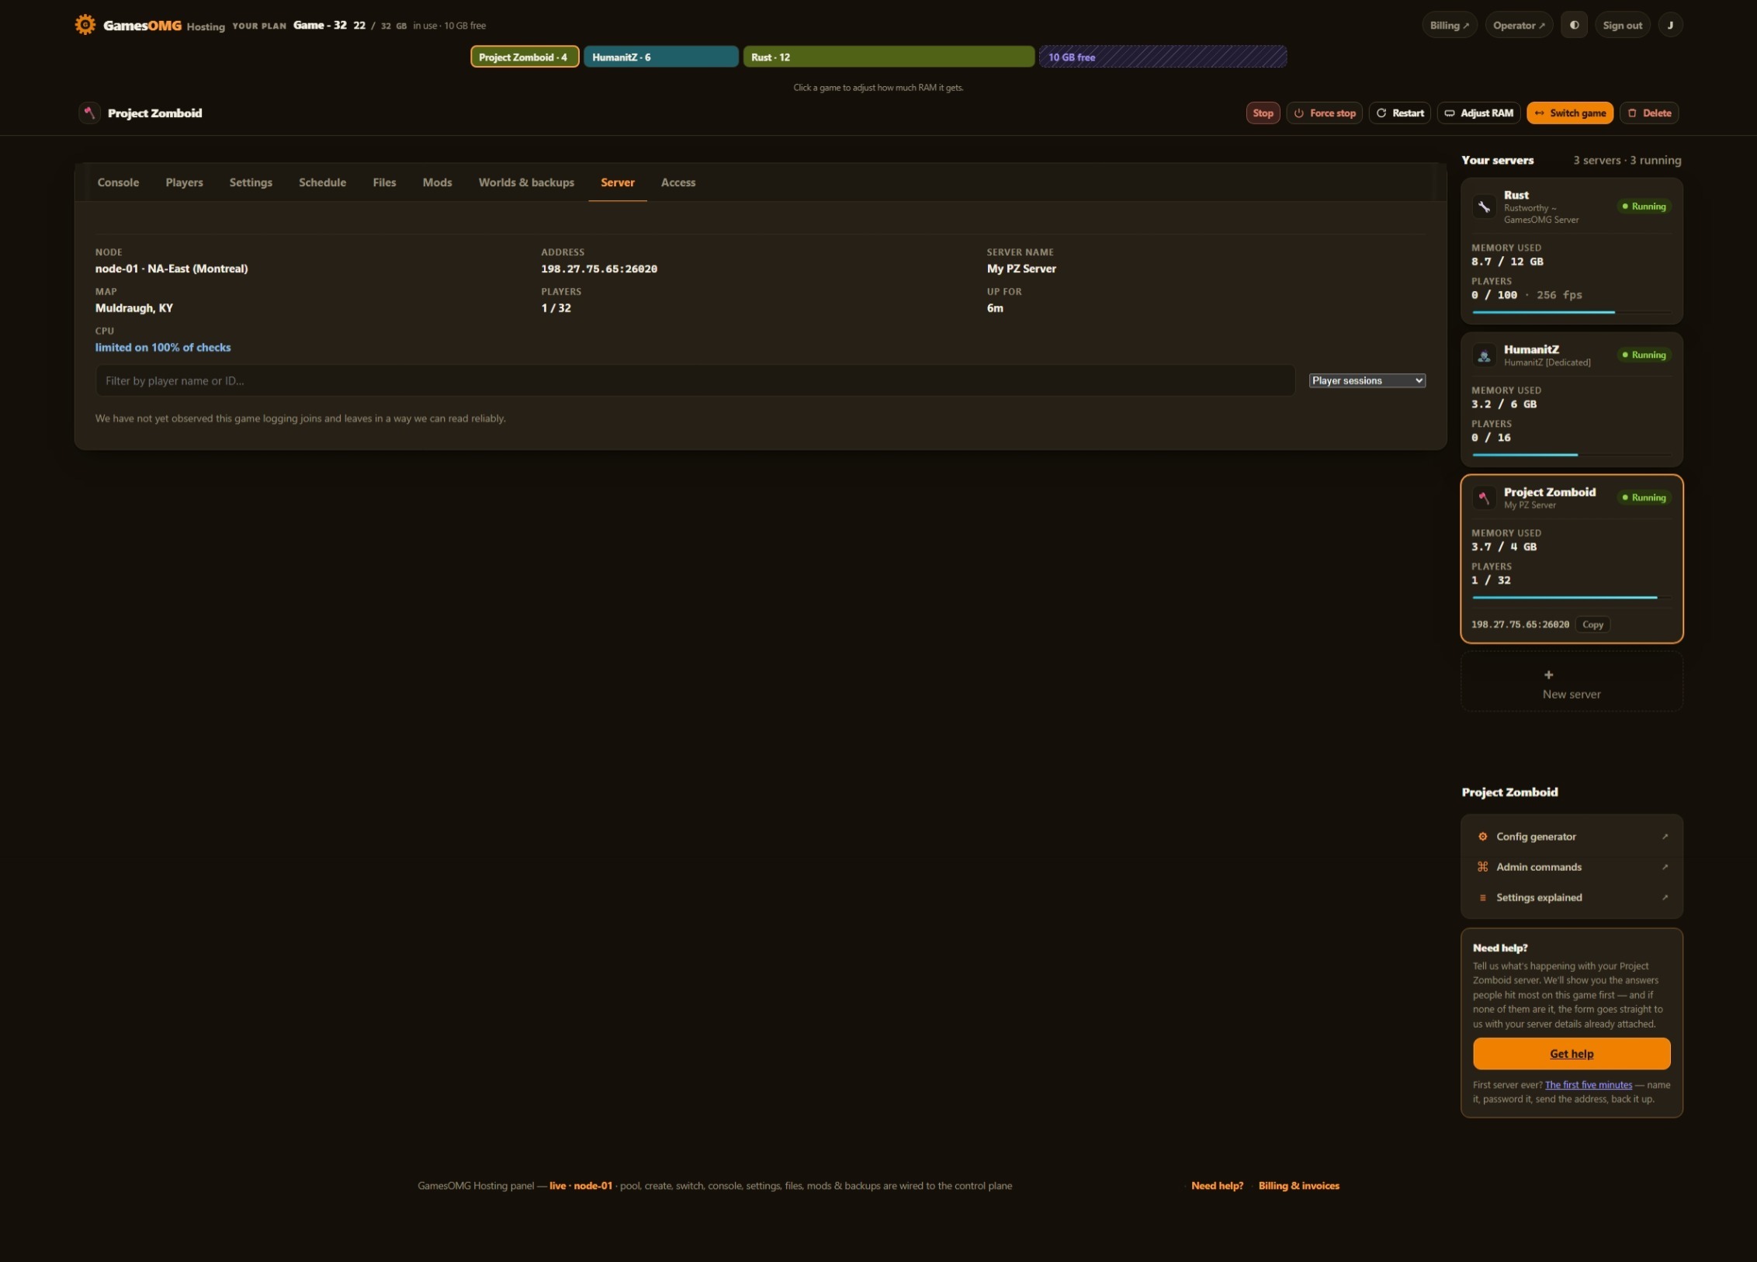The image size is (1757, 1262).
Task: Click the Project Zomboid card icon in servers list
Action: pyautogui.click(x=1484, y=498)
